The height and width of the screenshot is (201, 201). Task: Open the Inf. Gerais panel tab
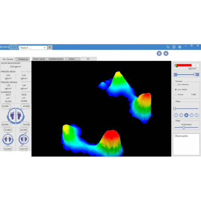coord(8,59)
